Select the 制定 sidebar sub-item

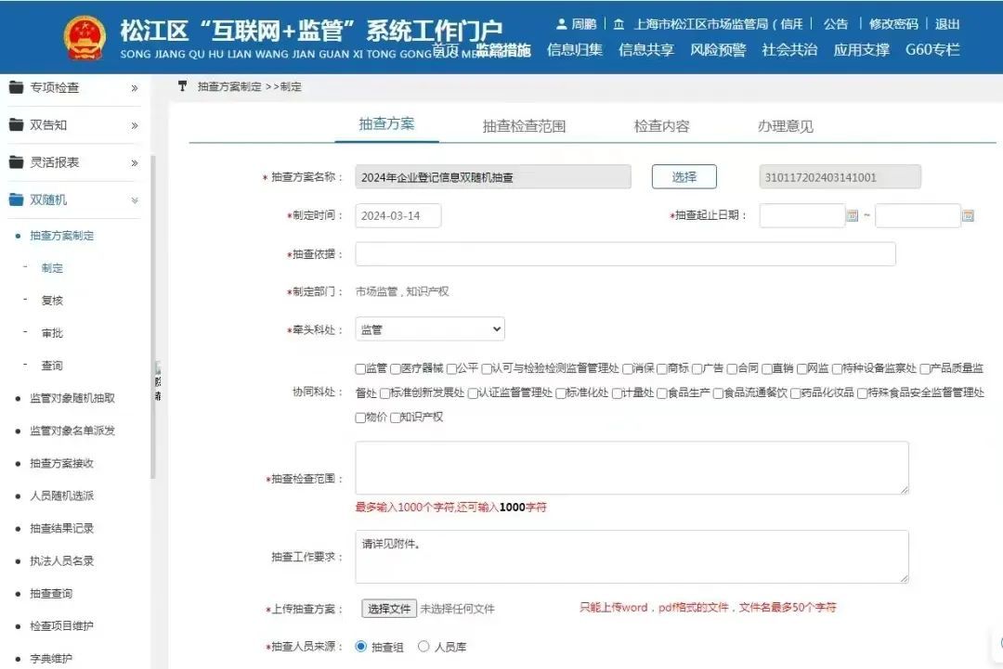tap(52, 268)
